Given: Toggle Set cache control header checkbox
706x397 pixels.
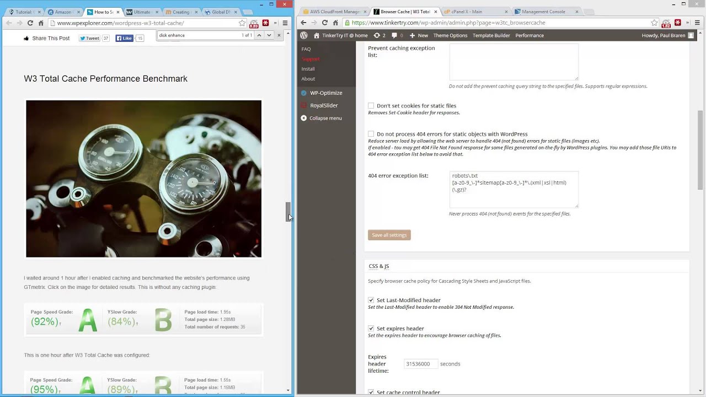Looking at the screenshot, I should pyautogui.click(x=371, y=393).
